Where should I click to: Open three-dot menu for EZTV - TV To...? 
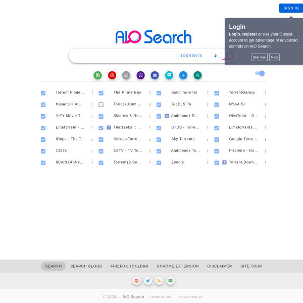tap(150, 151)
